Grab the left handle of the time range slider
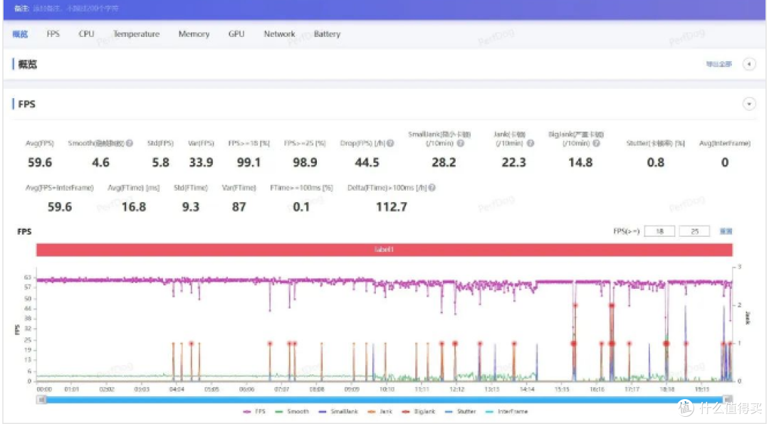The image size is (769, 424). pos(42,400)
